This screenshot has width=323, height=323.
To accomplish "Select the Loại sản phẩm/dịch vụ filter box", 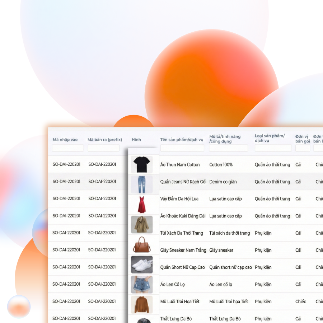I will click(273, 148).
